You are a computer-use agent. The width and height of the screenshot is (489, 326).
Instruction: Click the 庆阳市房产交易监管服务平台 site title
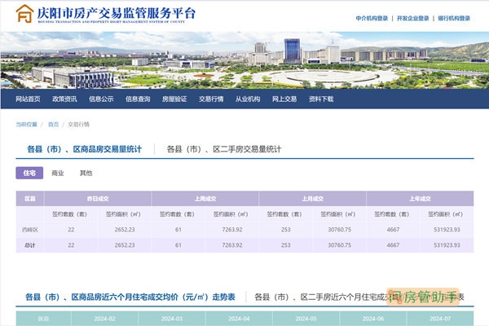pyautogui.click(x=117, y=13)
